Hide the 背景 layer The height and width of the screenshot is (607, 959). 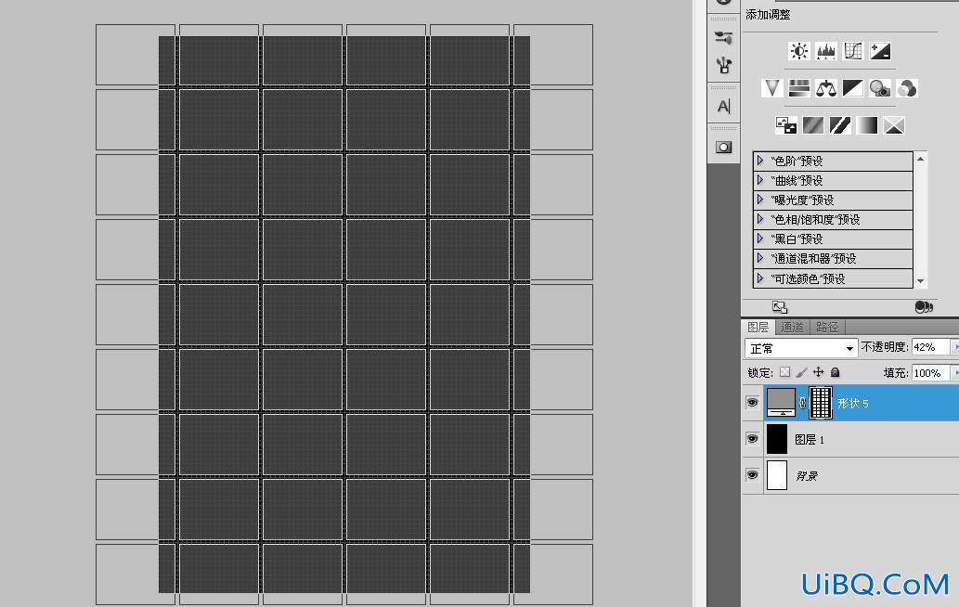pyautogui.click(x=752, y=475)
